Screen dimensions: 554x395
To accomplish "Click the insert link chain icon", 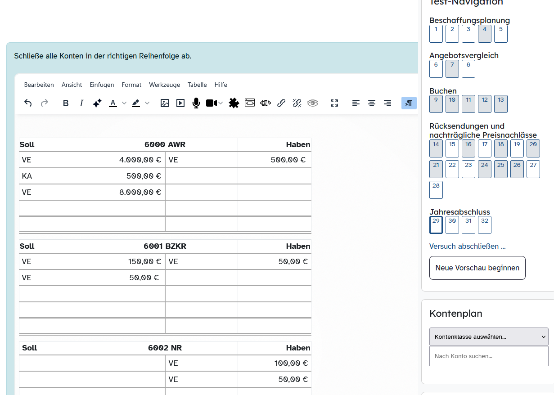I will coord(281,103).
